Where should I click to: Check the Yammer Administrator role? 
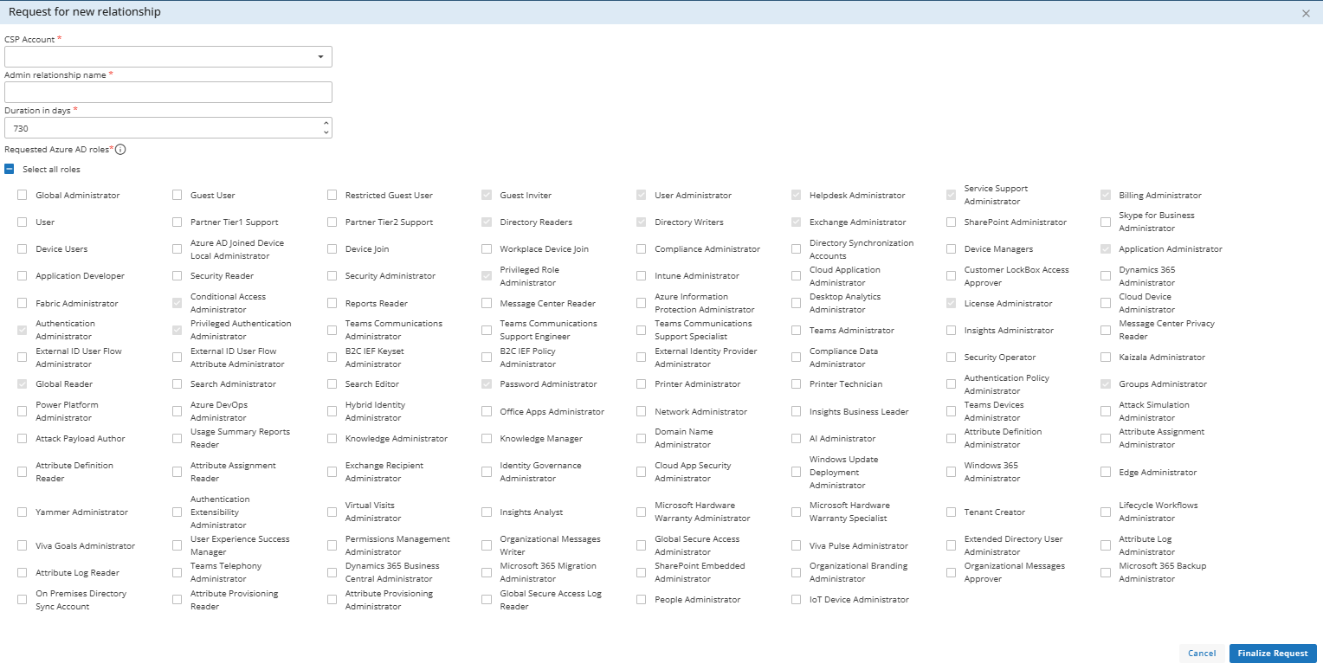pyautogui.click(x=22, y=512)
